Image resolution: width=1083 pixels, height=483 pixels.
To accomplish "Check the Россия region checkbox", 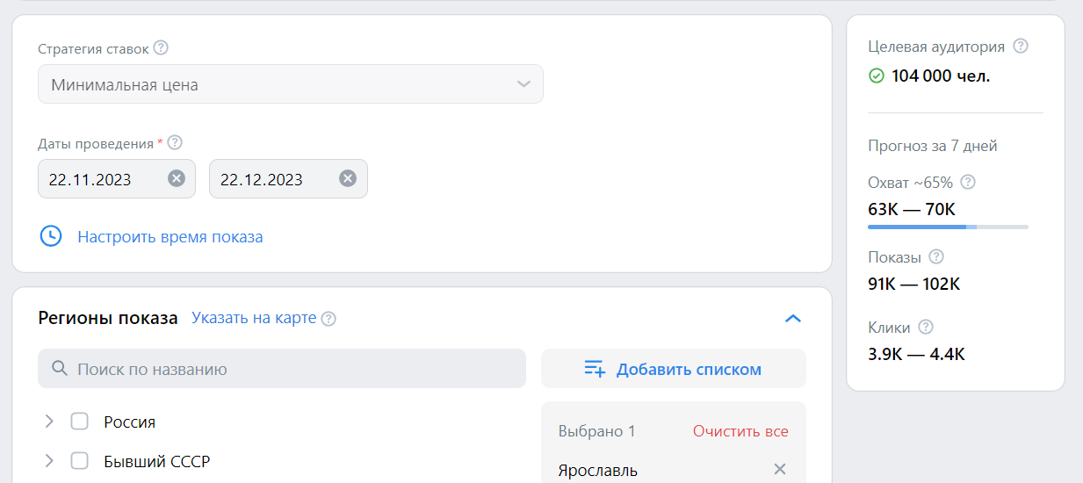I will click(x=80, y=422).
